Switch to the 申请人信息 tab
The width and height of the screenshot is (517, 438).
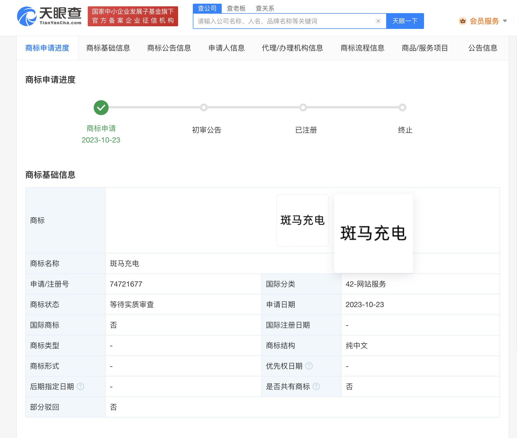[226, 48]
